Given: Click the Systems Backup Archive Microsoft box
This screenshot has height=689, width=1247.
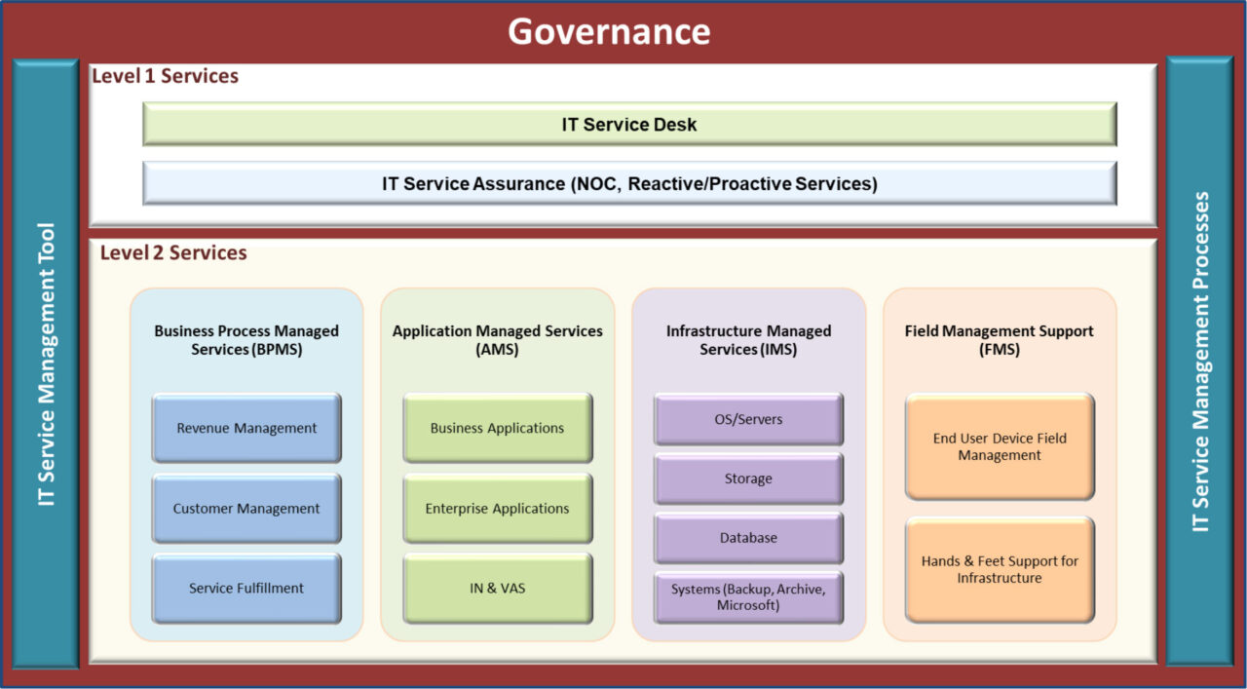Looking at the screenshot, I should coord(748,597).
